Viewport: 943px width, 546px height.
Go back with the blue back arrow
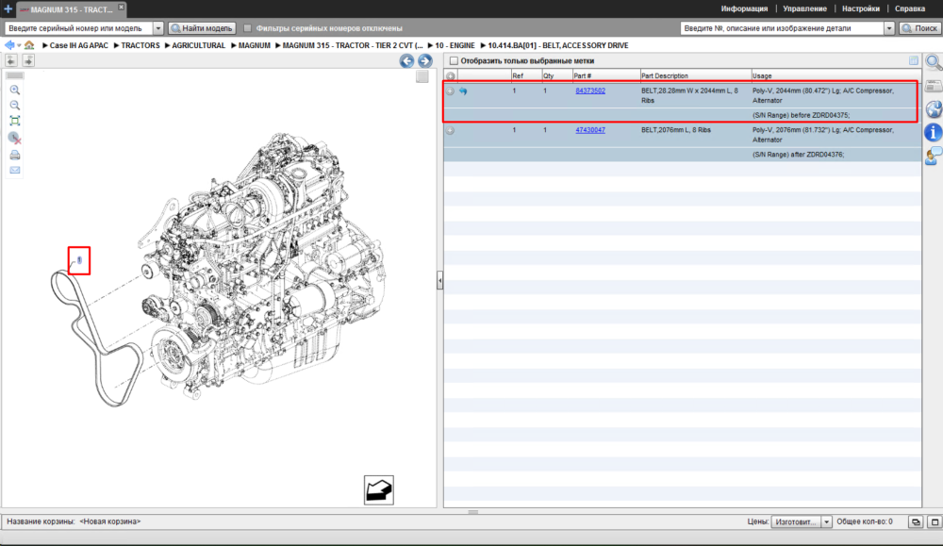(x=9, y=45)
